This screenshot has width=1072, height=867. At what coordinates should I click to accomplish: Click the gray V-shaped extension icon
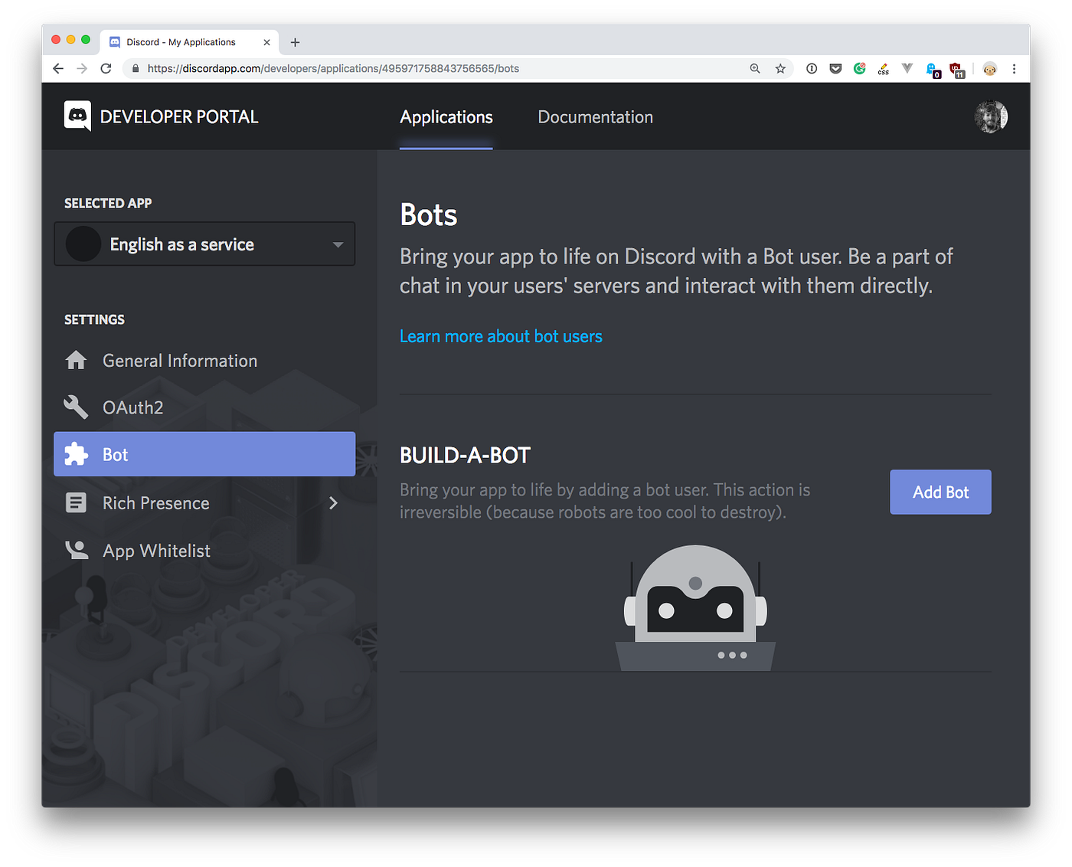tap(907, 69)
